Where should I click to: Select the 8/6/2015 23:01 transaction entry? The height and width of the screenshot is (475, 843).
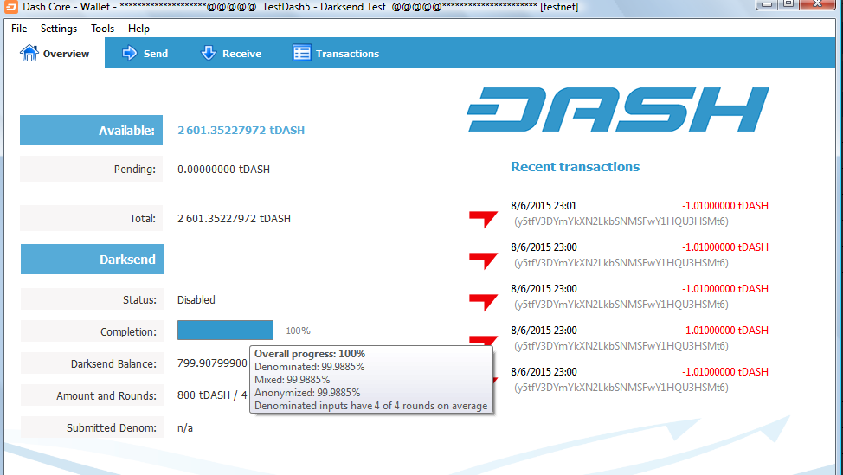pos(618,214)
